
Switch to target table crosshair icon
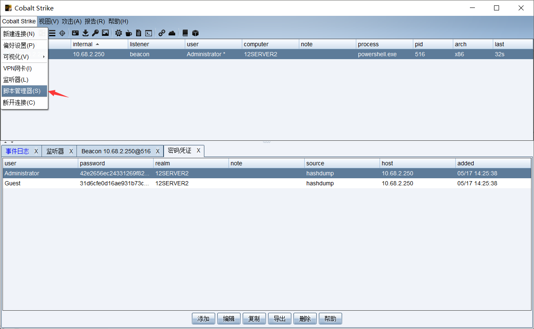pyautogui.click(x=62, y=33)
